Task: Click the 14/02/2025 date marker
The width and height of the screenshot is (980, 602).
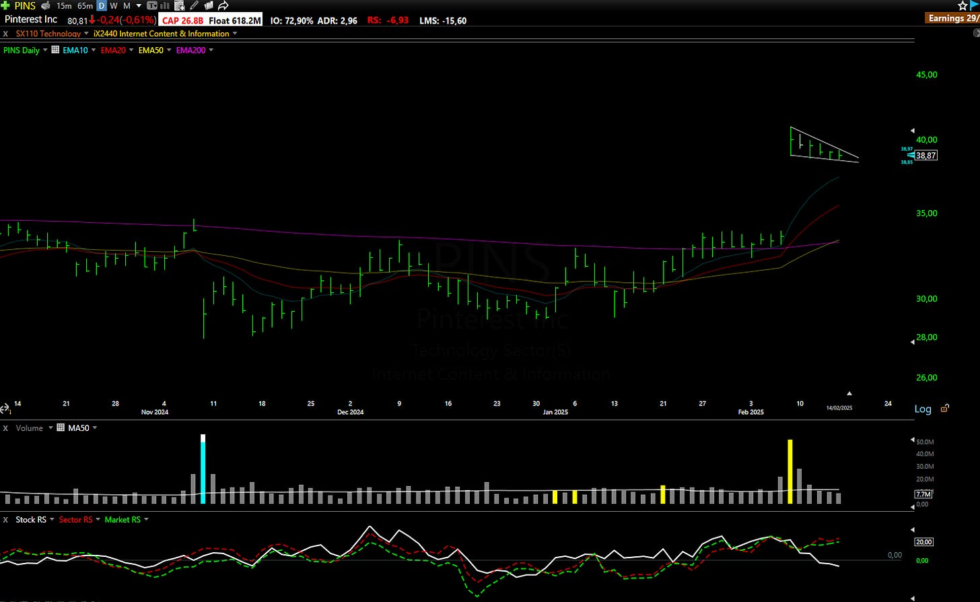Action: [839, 407]
